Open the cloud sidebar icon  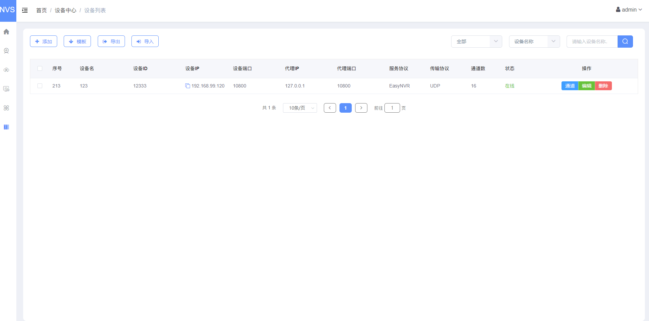(6, 70)
